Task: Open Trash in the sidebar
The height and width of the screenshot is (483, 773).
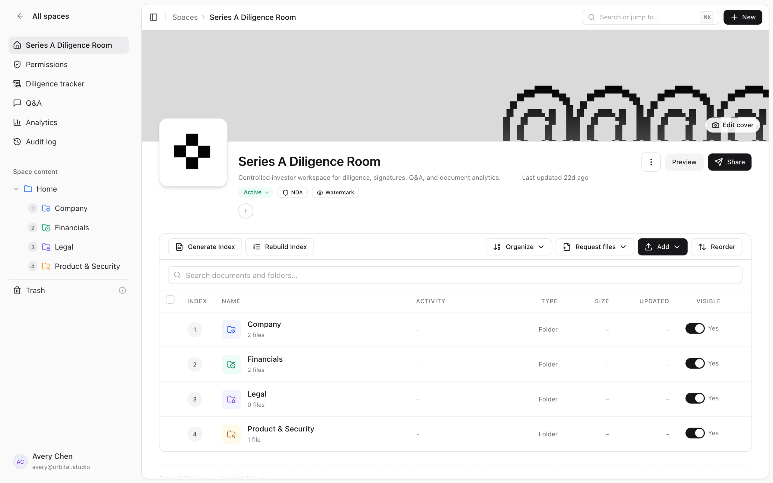Action: tap(35, 290)
